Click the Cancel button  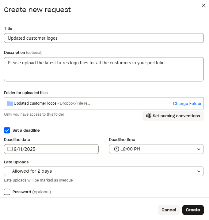click(x=169, y=210)
